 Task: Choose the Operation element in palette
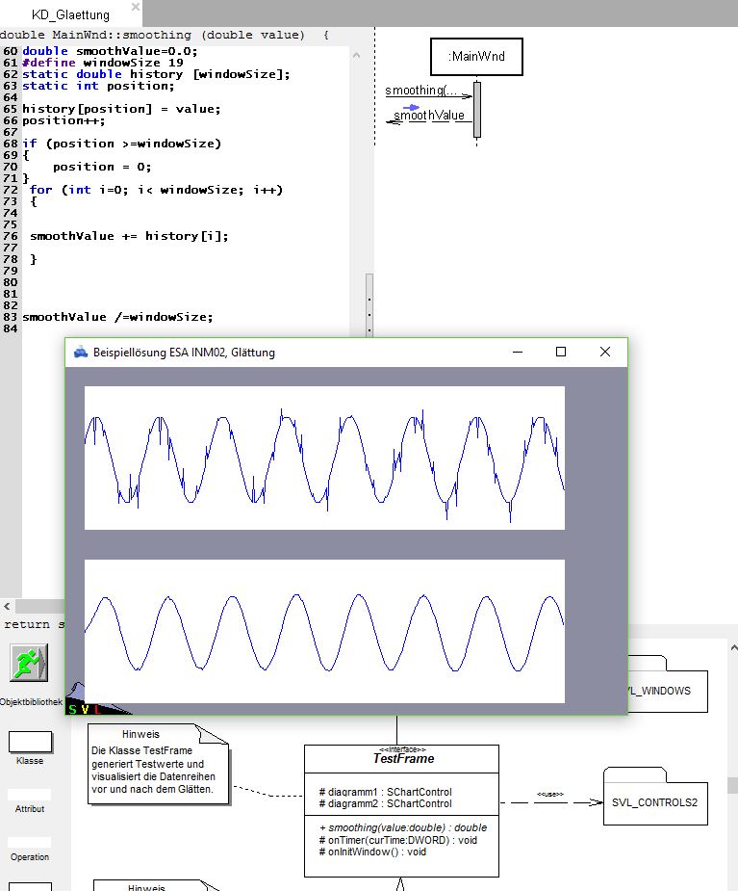[x=30, y=843]
